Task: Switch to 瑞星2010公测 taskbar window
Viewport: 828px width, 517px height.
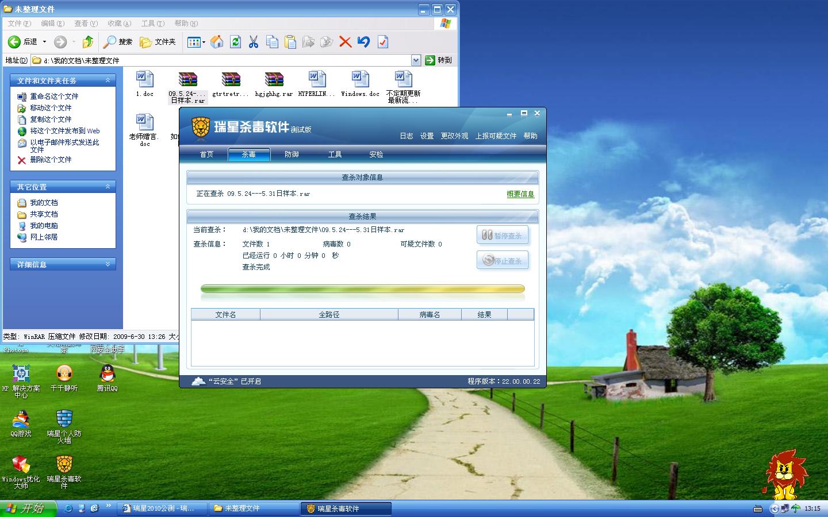Action: (x=163, y=508)
